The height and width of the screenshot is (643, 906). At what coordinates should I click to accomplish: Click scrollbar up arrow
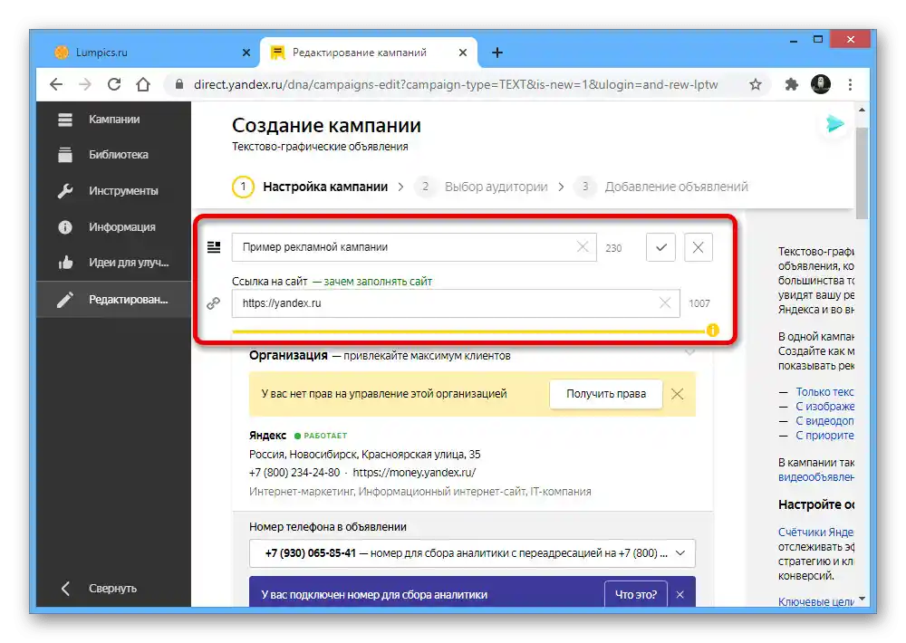(863, 110)
